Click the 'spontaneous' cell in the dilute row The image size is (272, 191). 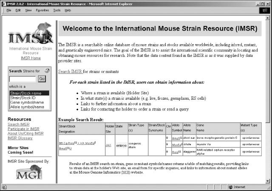(251, 144)
